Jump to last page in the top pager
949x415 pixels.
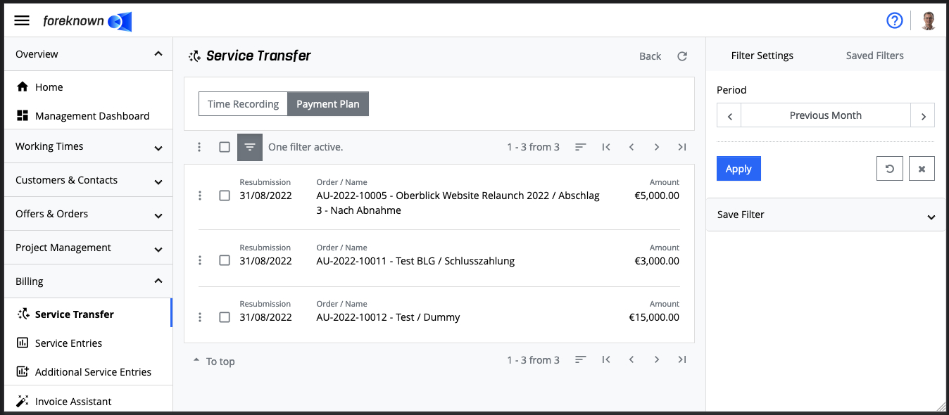coord(681,147)
